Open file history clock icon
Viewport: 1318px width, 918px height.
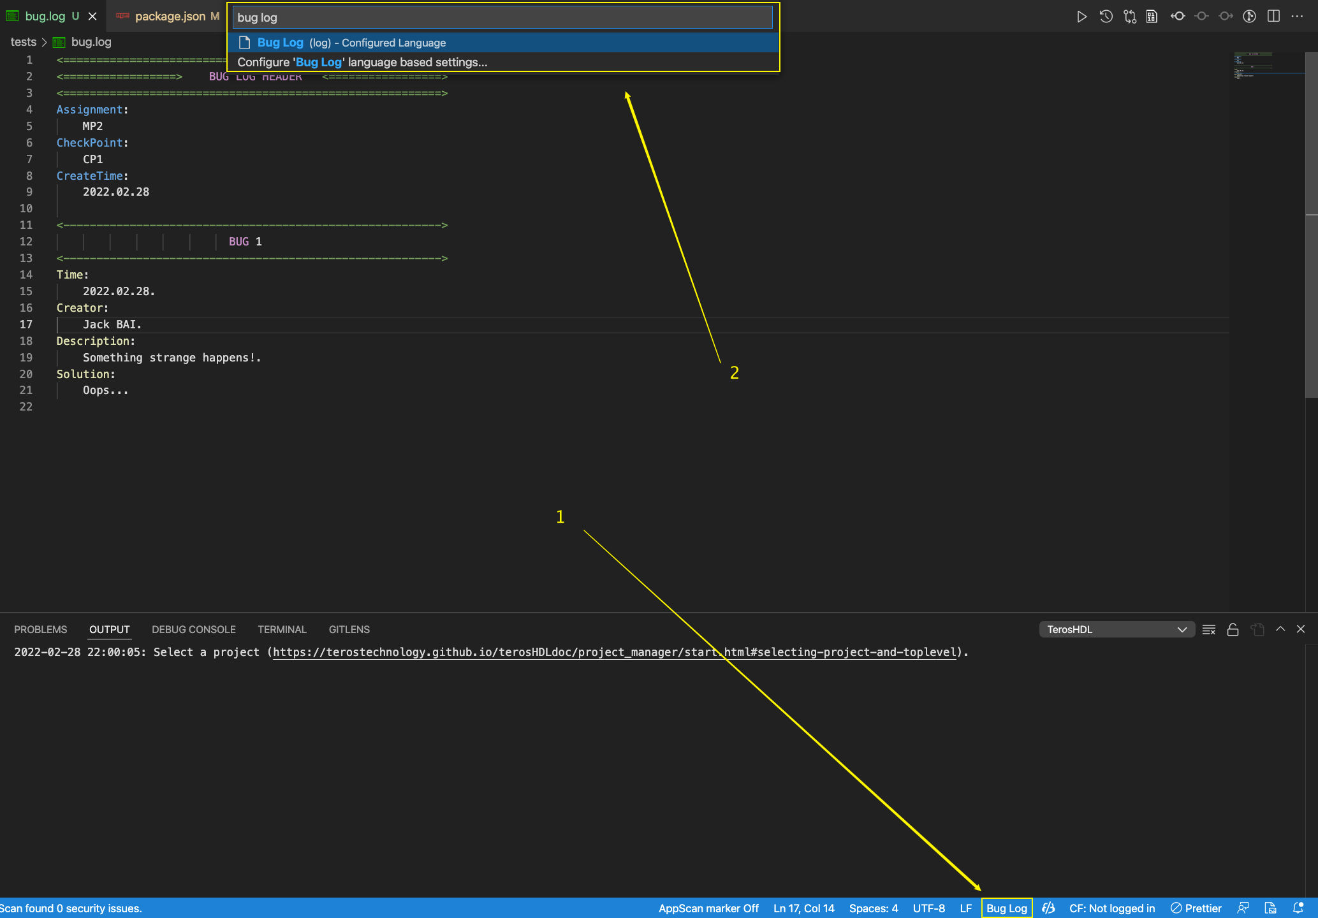[x=1106, y=17]
